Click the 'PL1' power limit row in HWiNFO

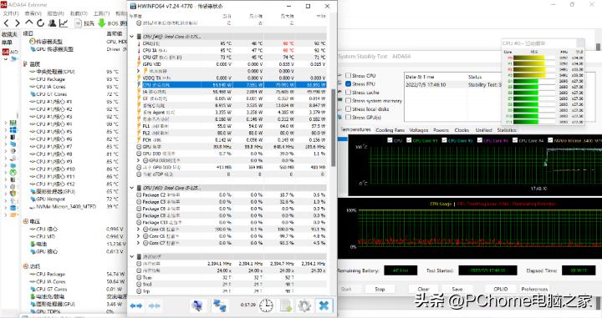[232, 126]
